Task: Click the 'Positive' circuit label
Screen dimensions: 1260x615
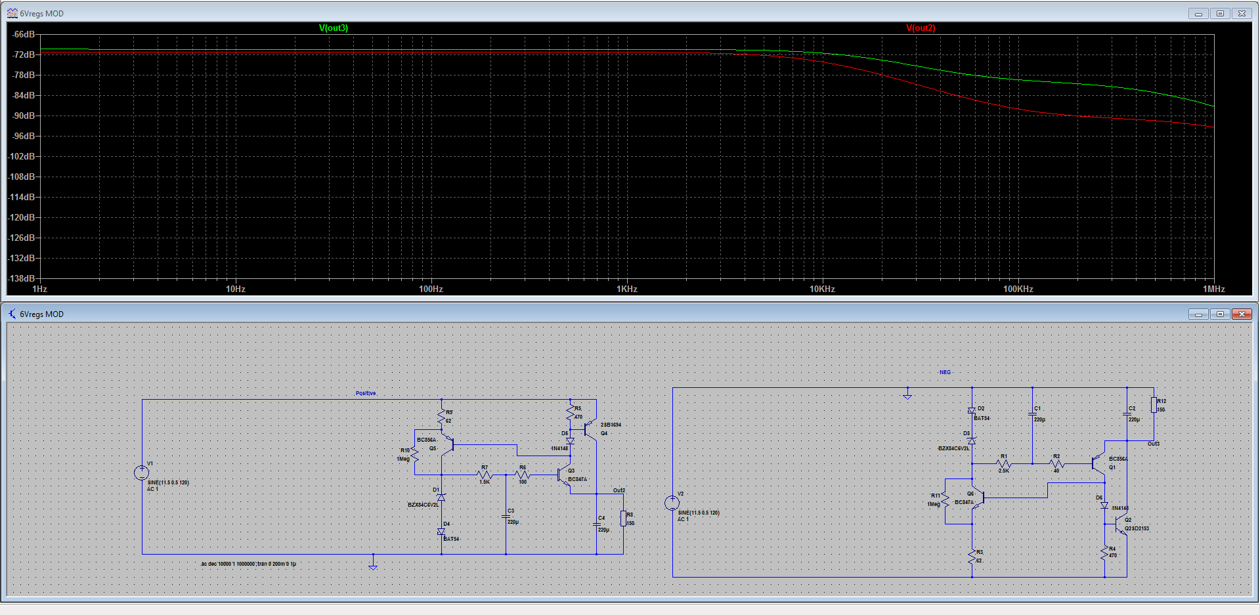Action: click(366, 393)
